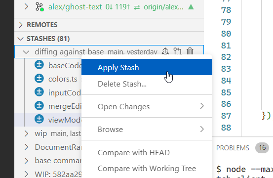Click Apply Stash in context menu
This screenshot has width=273, height=178.
(x=147, y=67)
